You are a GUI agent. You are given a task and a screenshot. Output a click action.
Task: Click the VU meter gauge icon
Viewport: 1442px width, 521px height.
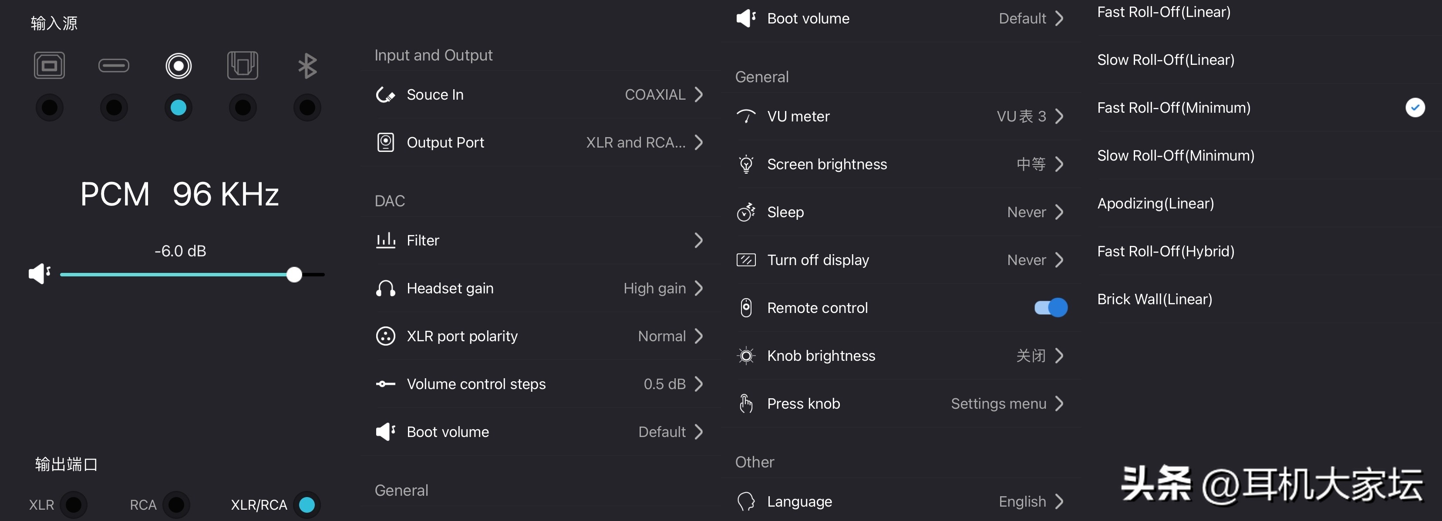746,116
